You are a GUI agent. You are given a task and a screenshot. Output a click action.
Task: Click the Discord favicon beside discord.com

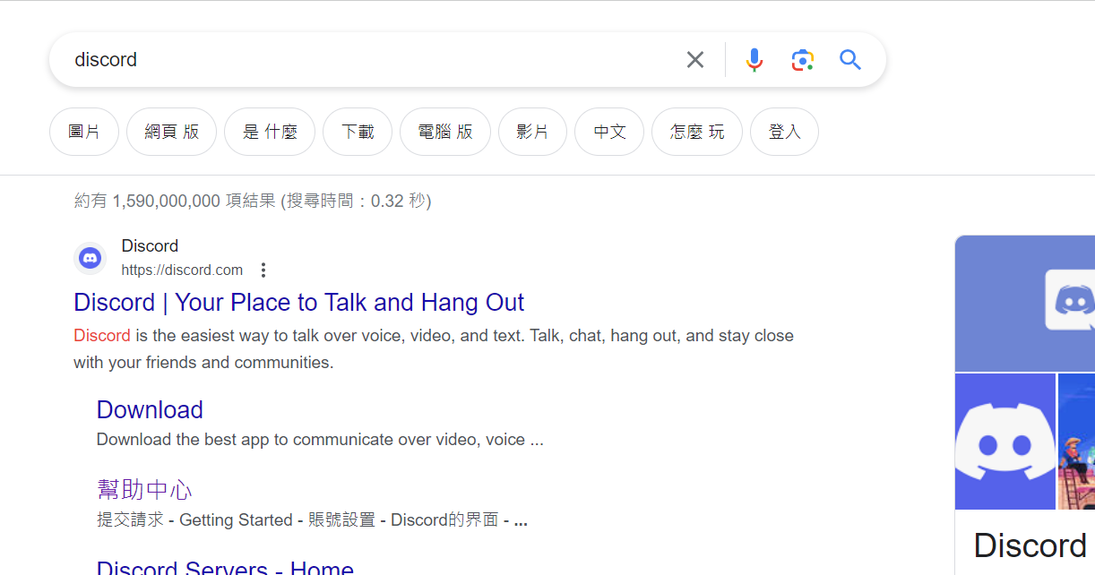point(90,259)
